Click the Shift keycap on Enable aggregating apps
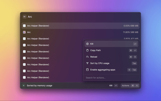The width and height of the screenshot is (161, 101). 129,70
